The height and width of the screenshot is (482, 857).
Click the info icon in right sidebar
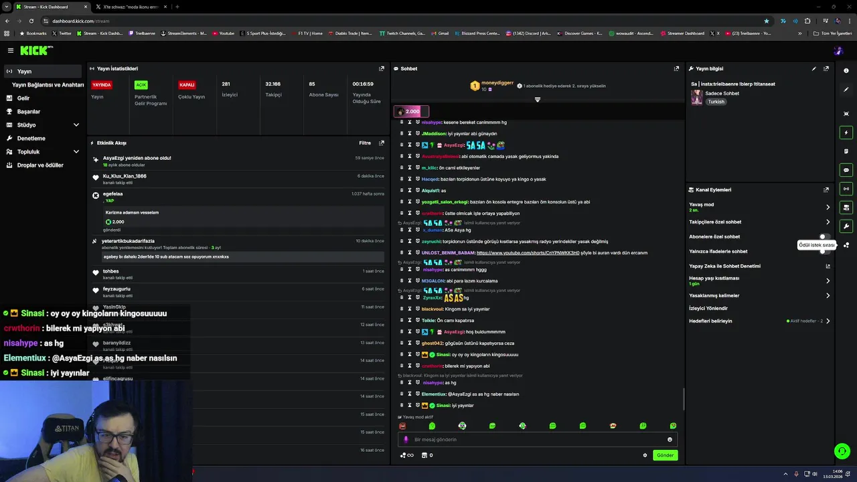pos(846,70)
